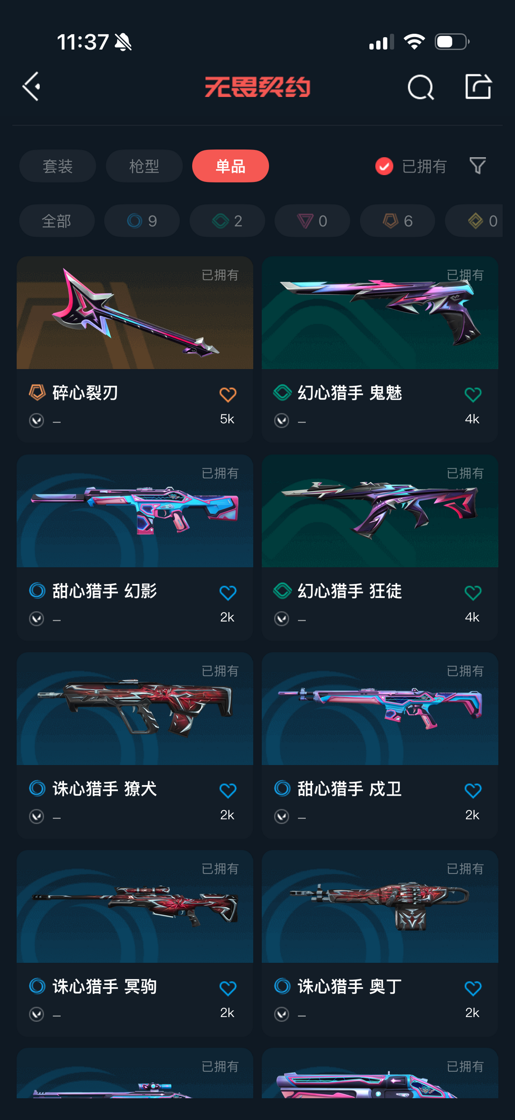
Task: Filter by green rarity tier showing 2
Action: (x=227, y=221)
